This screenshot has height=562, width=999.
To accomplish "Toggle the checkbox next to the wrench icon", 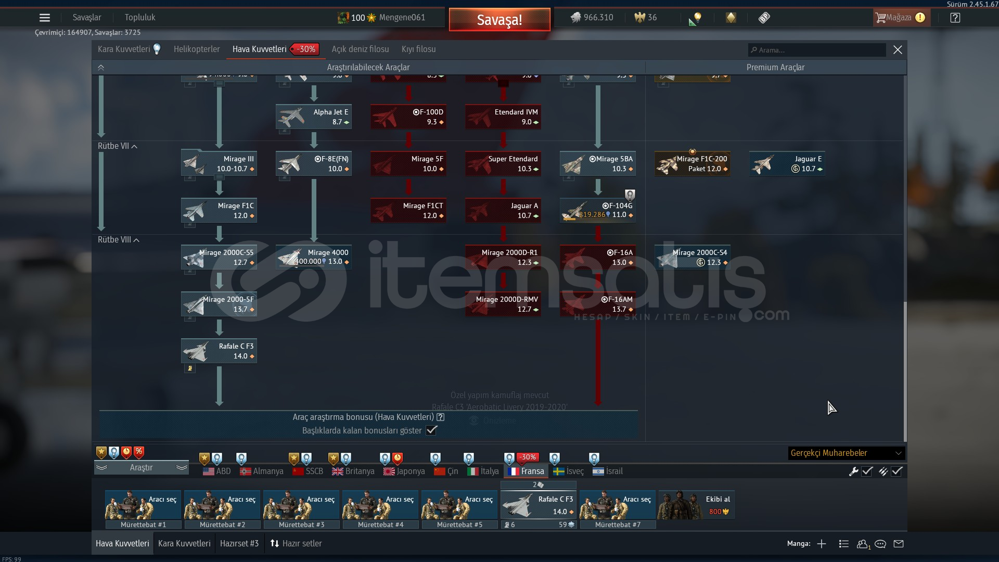I will 867,471.
